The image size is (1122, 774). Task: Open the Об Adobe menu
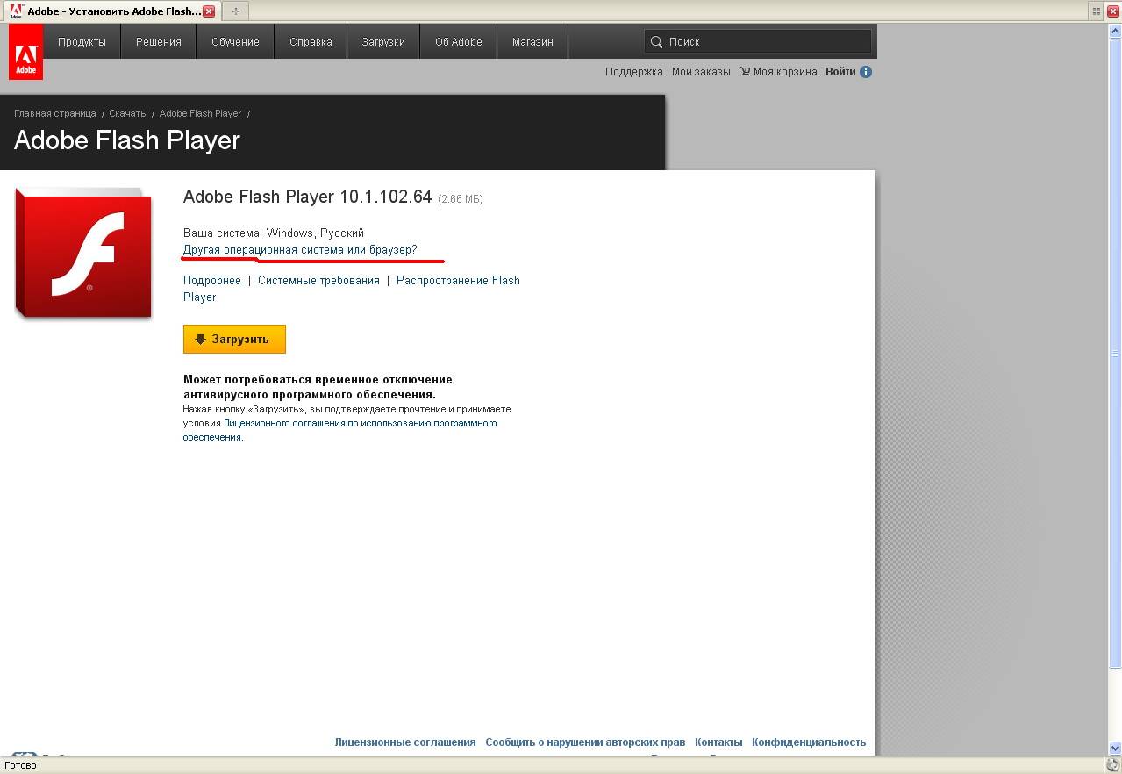pos(459,41)
